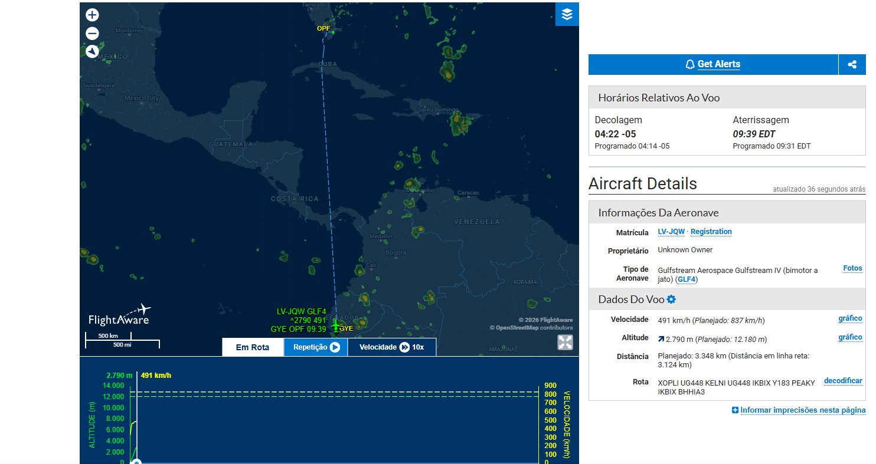Viewport: 876px width, 464px height.
Task: Open the Dados Do Voo settings gear
Action: [x=671, y=300]
